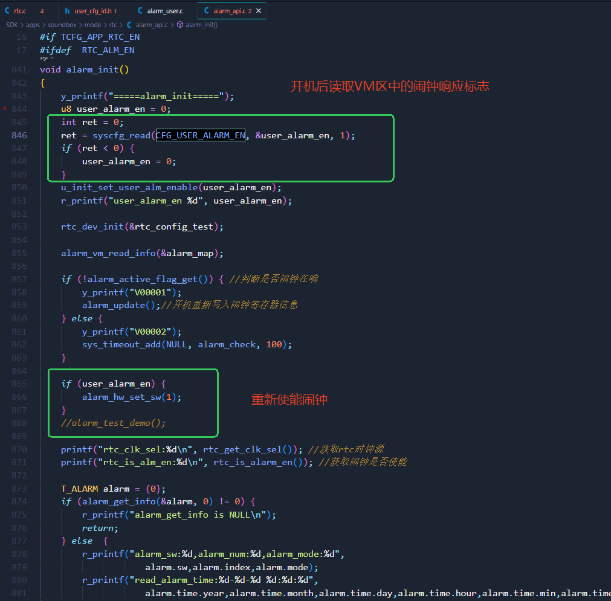This screenshot has height=601, width=611.
Task: Fold the if block at line 857
Action: (34, 279)
